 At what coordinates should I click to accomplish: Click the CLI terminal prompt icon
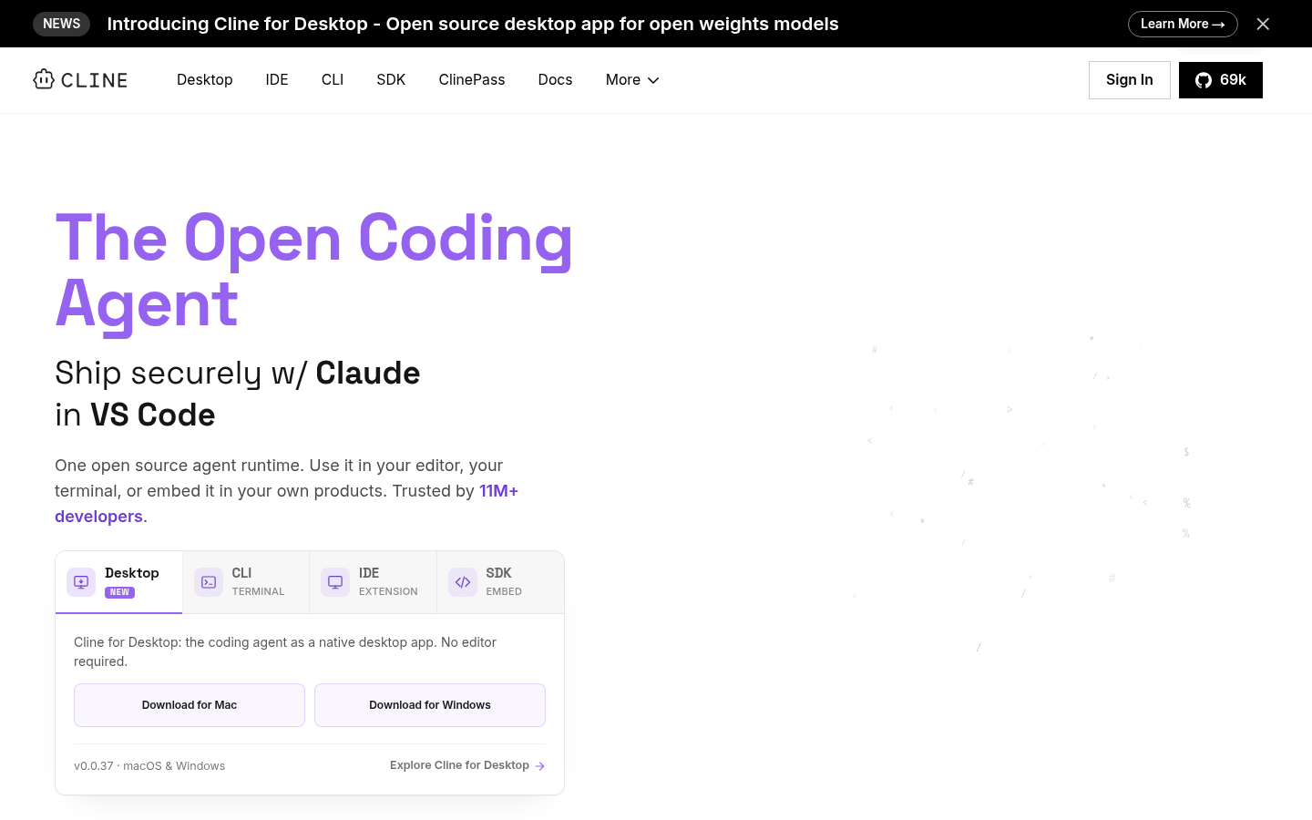(209, 581)
